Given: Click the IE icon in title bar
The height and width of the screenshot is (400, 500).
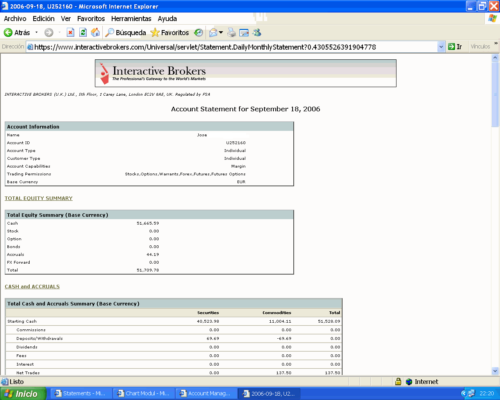Looking at the screenshot, I should (x=5, y=6).
